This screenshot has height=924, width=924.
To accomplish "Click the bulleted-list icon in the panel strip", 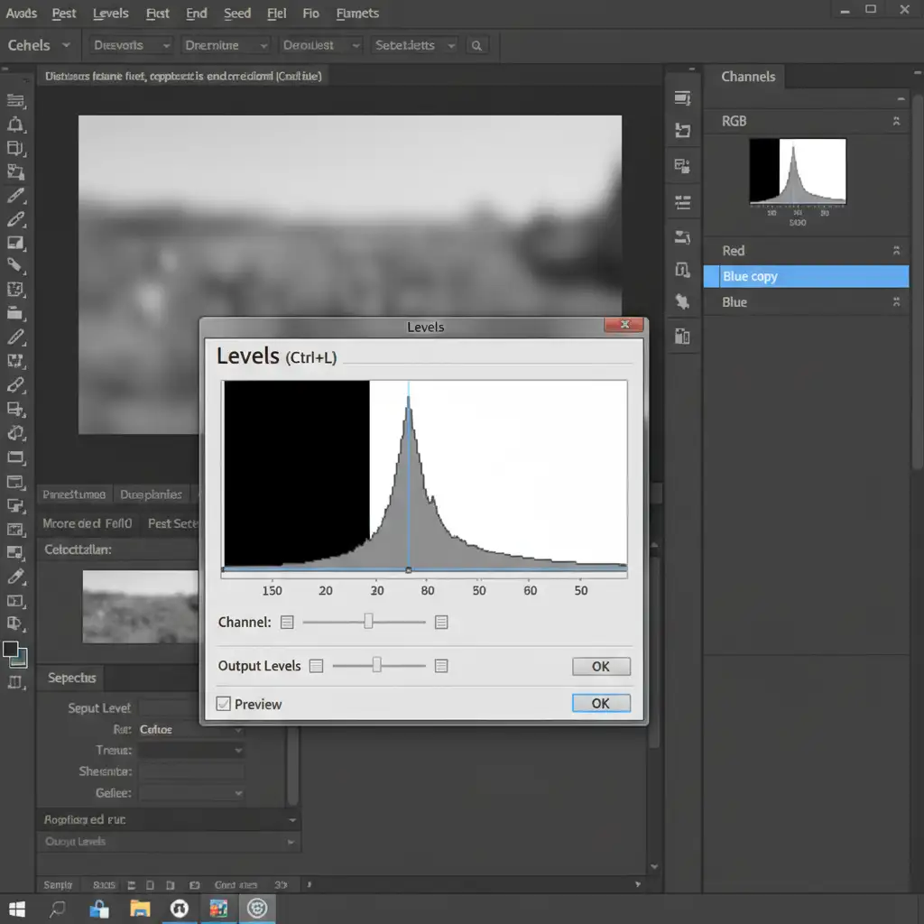I will 683,201.
